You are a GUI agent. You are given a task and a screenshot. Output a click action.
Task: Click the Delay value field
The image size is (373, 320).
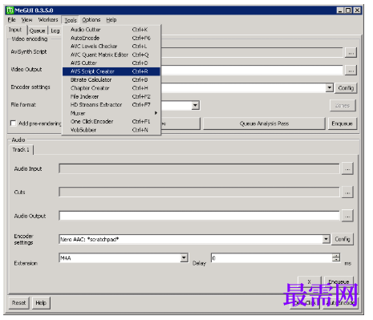click(271, 258)
